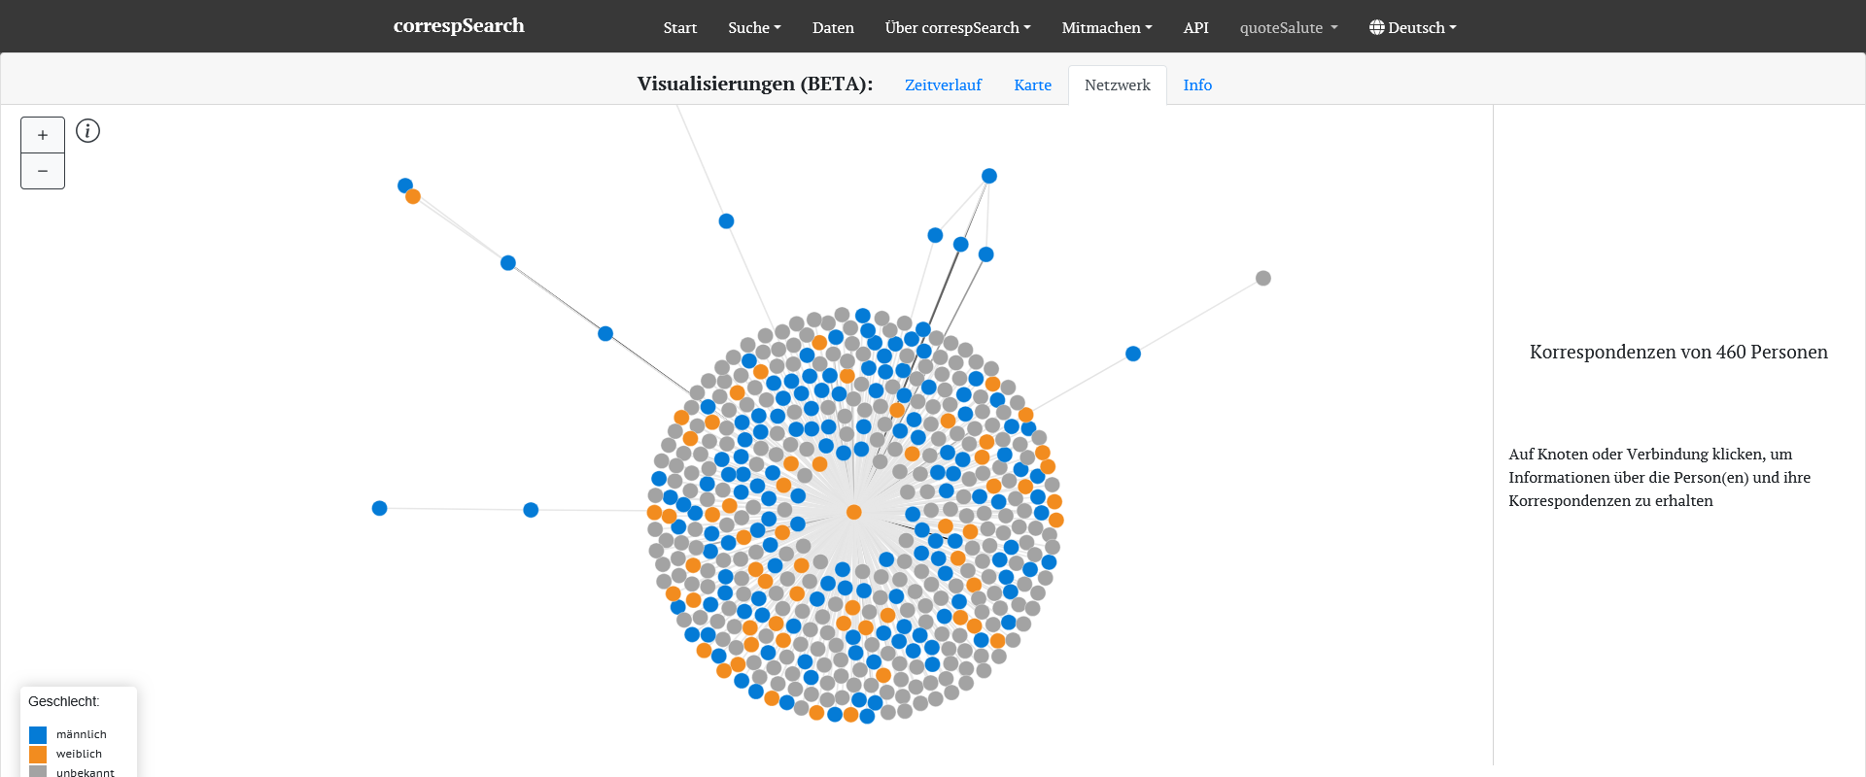This screenshot has width=1866, height=777.
Task: Click the blue männlich legend swatch
Action: point(38,734)
